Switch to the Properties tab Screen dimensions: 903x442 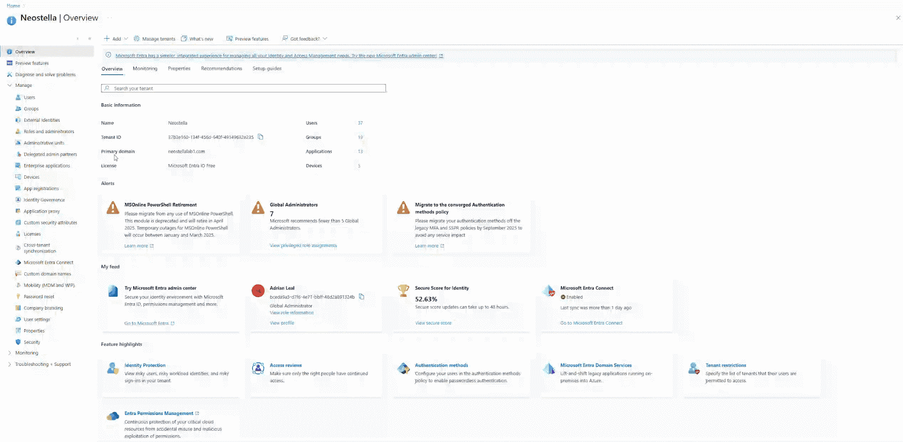pyautogui.click(x=179, y=69)
